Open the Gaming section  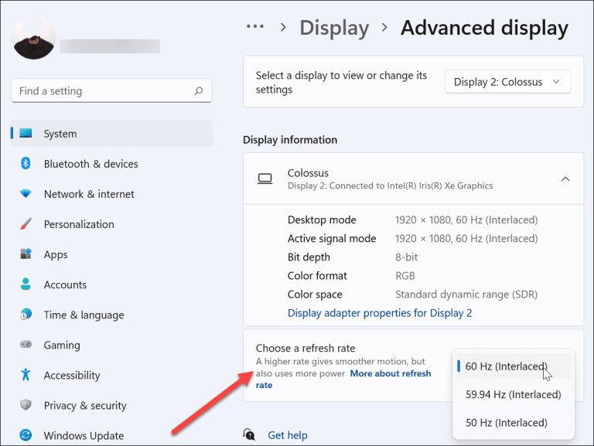(x=111, y=345)
